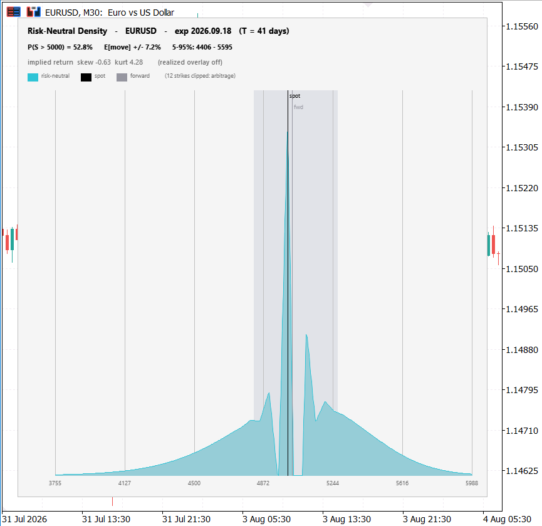Viewport: 542px width, 526px height.
Task: Click the 4500 strike axis label
Action: click(x=194, y=483)
